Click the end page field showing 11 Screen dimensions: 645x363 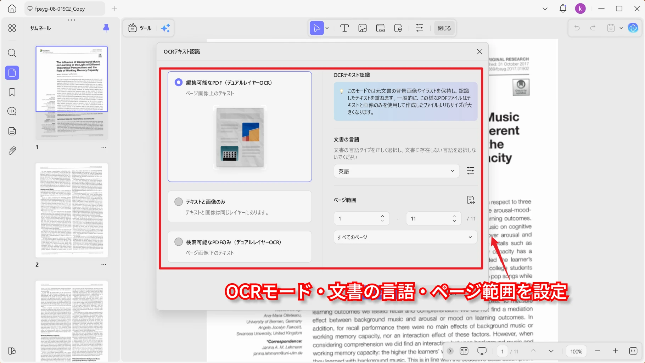[x=433, y=218]
